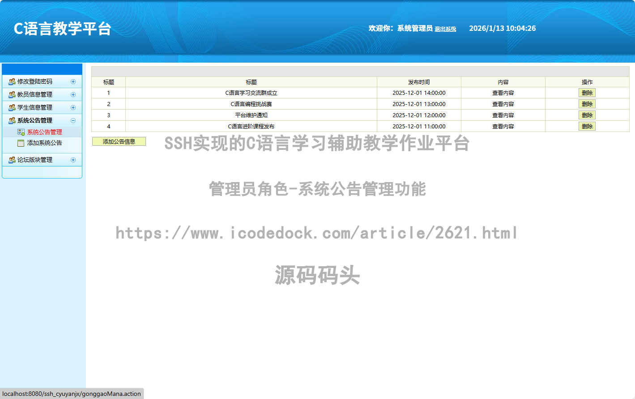Expand the 学生信息管理 menu
The width and height of the screenshot is (635, 399).
[73, 107]
